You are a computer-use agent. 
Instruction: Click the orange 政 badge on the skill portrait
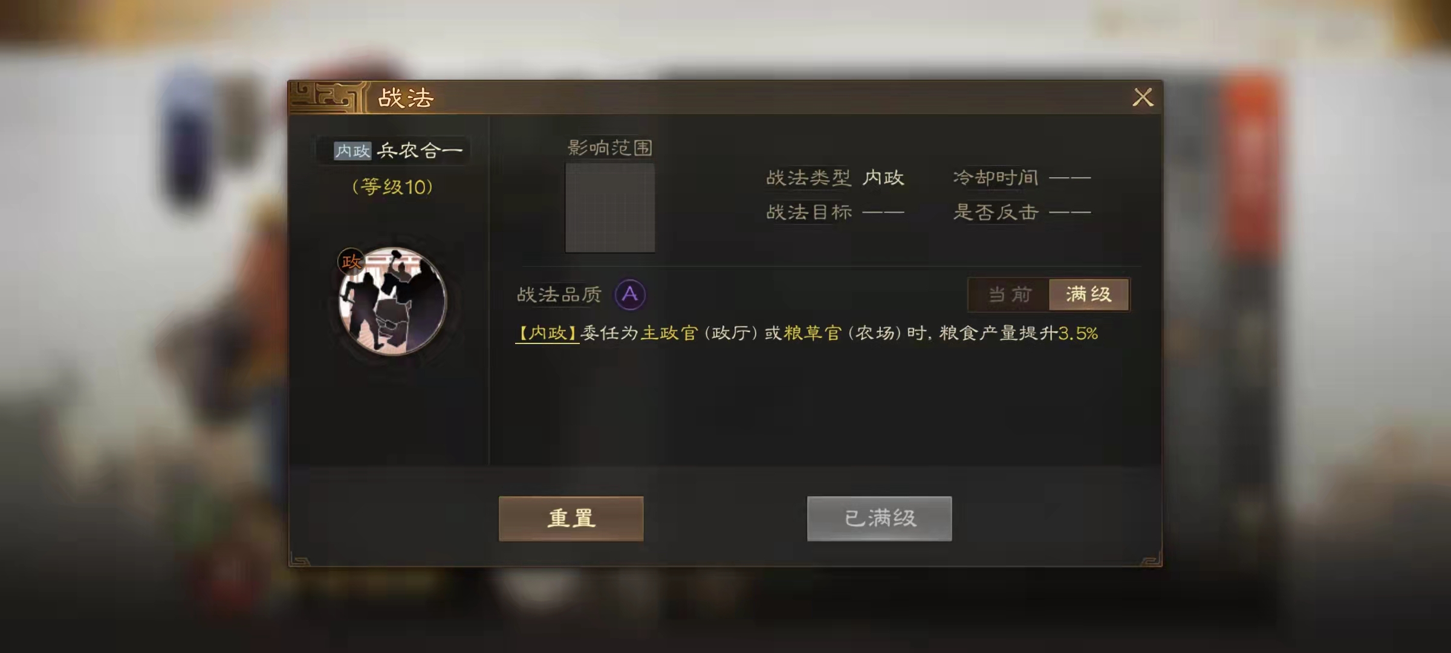(351, 262)
